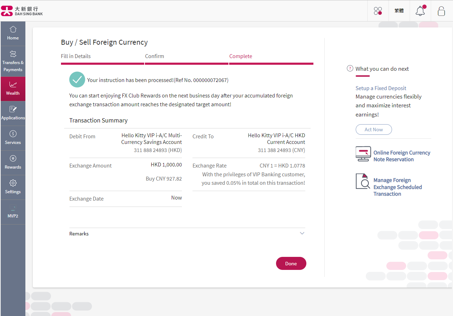Click the padlock logout icon
Viewport: 453px width, 316px height.
pyautogui.click(x=441, y=11)
